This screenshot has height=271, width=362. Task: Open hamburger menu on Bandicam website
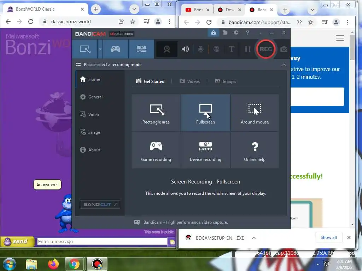[340, 38]
